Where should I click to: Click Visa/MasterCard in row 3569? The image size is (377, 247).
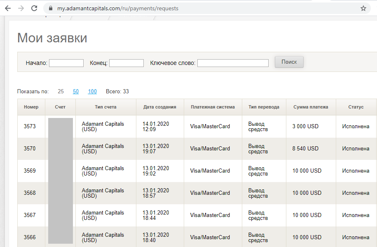tap(210, 171)
